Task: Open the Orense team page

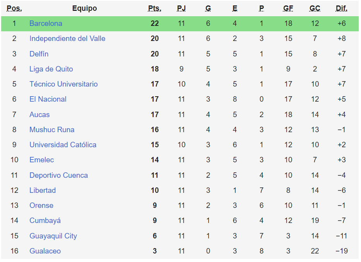Action: tap(41, 206)
